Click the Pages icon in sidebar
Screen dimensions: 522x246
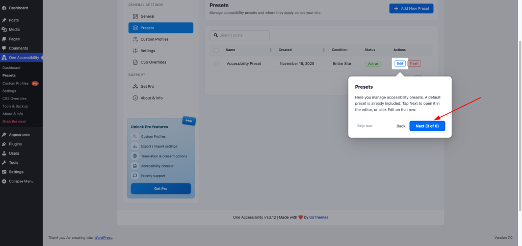point(4,39)
